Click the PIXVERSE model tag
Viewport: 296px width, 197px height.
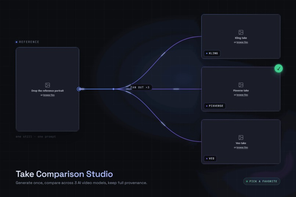[x=215, y=106]
